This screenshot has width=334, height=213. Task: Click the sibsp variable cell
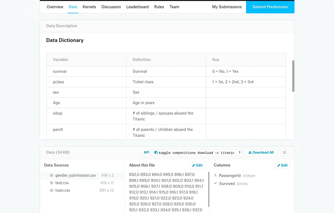click(86, 116)
